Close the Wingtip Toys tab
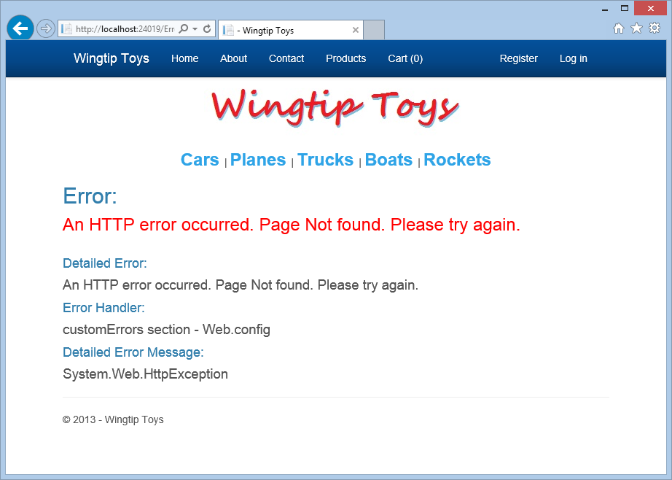Viewport: 672px width, 480px height. (356, 30)
